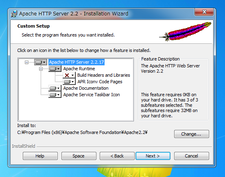This screenshot has height=177, width=225.
Task: Click the Custom Setup heading
Action: pyautogui.click(x=34, y=26)
